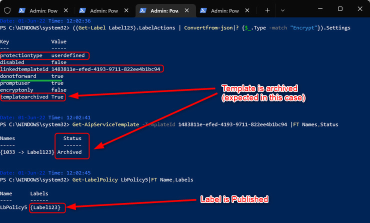
Task: Click the 'userdefined' value
Action: pos(68,55)
